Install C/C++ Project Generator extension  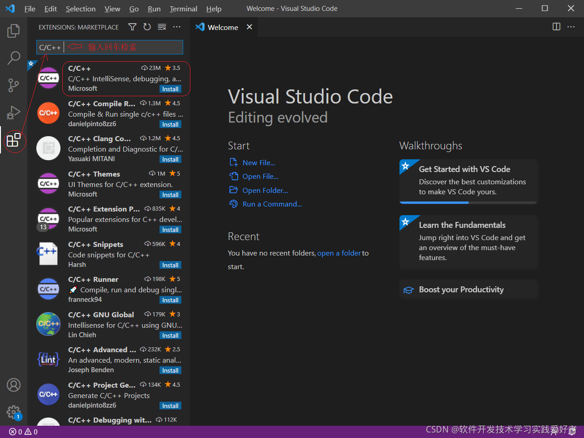pyautogui.click(x=170, y=406)
